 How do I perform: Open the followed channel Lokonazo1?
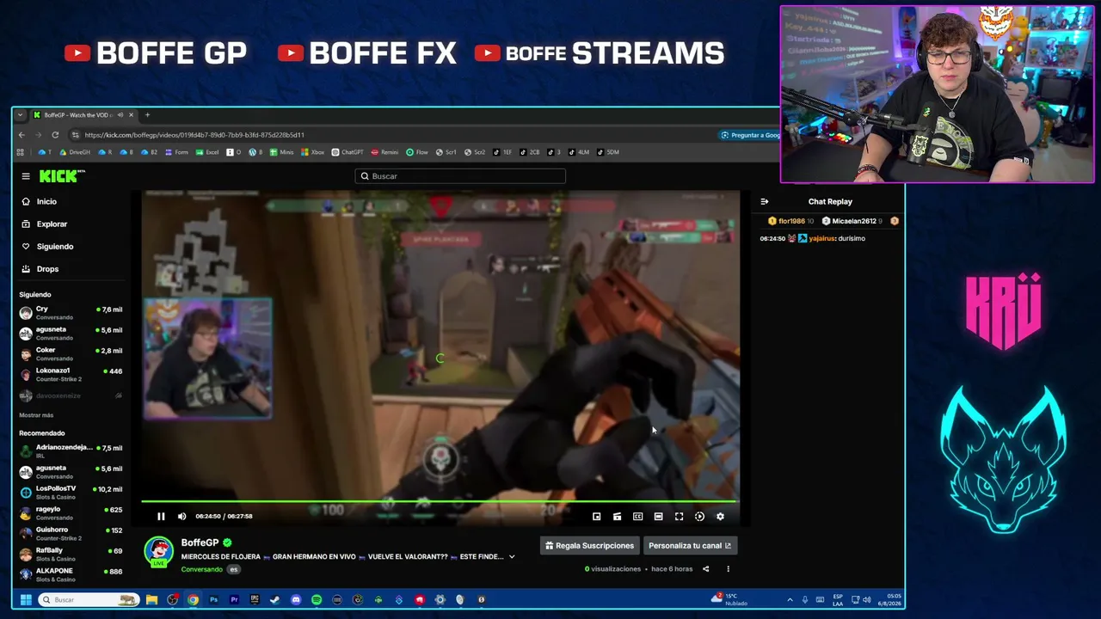pyautogui.click(x=71, y=374)
